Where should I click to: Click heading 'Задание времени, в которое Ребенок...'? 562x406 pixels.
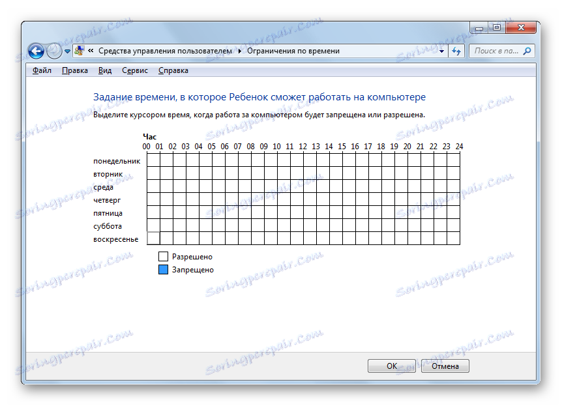pos(259,96)
